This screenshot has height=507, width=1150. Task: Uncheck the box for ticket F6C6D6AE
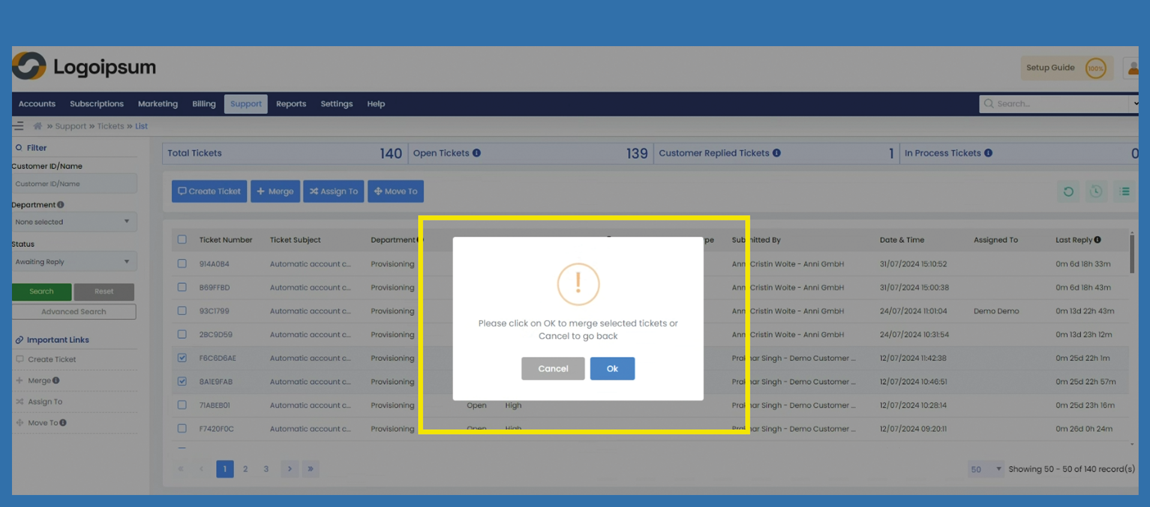pos(182,358)
